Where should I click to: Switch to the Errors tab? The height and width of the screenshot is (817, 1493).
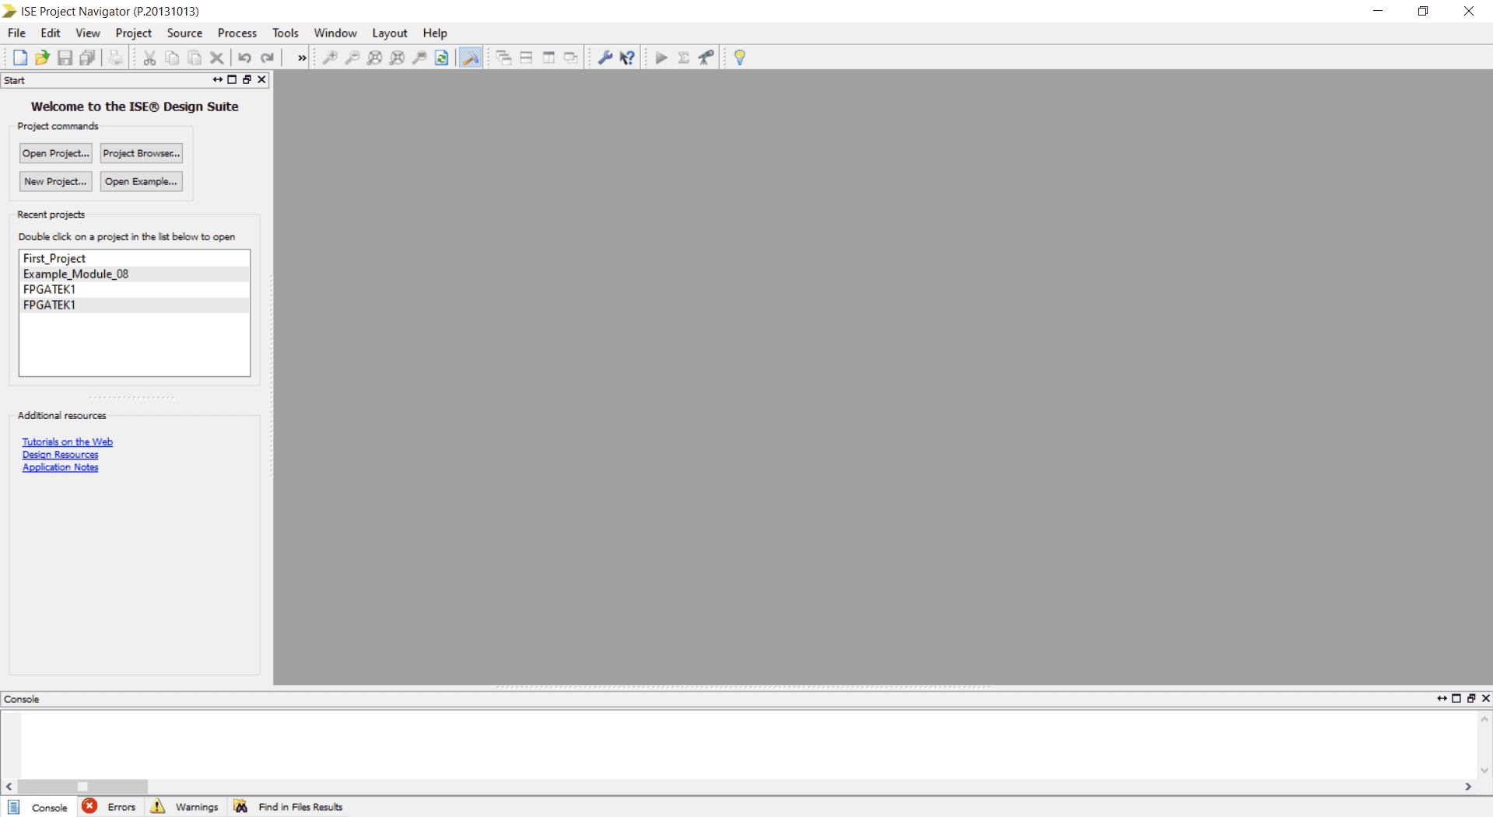click(x=121, y=806)
